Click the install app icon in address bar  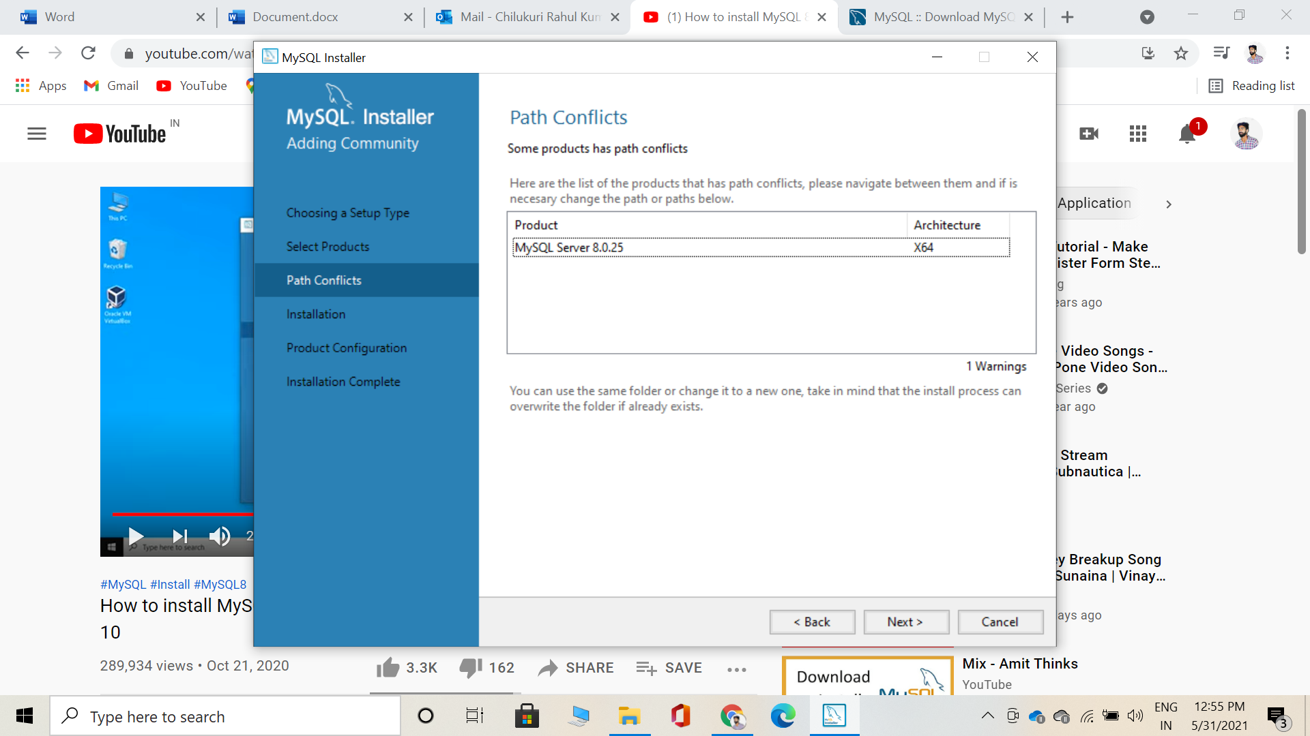coord(1148,53)
